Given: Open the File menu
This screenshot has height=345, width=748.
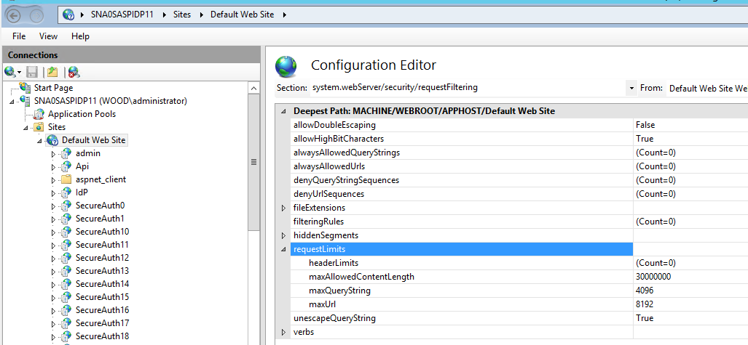Looking at the screenshot, I should (19, 36).
